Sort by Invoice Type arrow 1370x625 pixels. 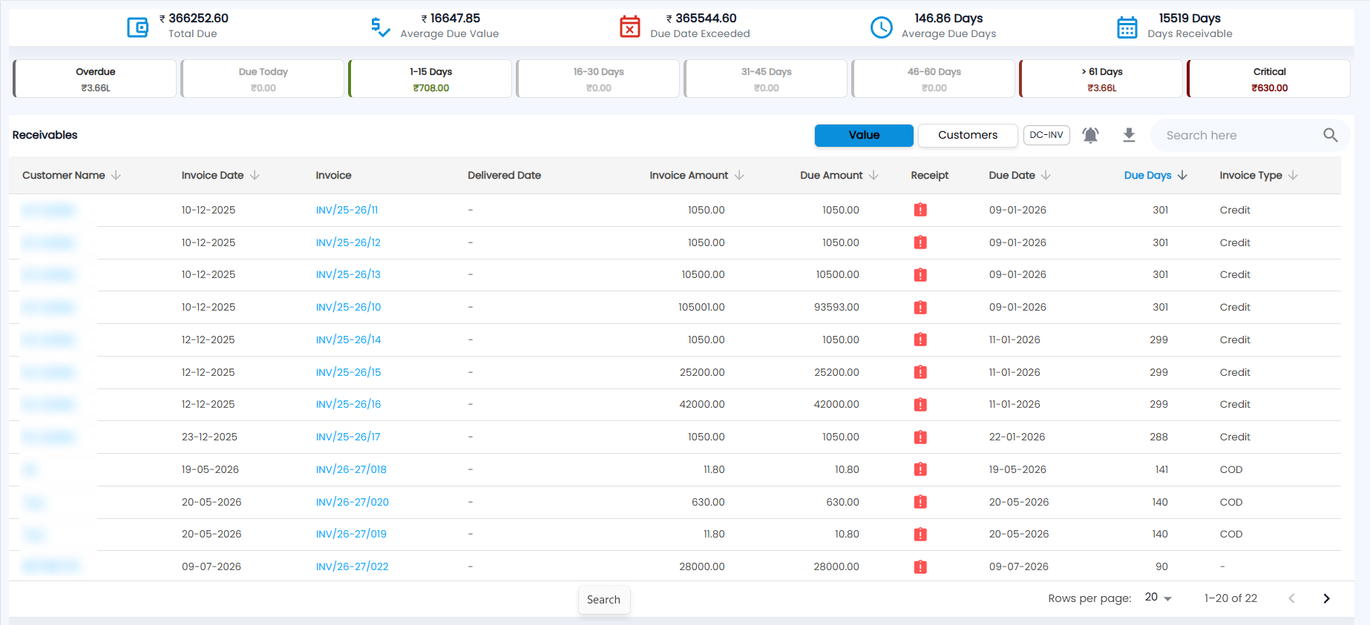(x=1293, y=175)
